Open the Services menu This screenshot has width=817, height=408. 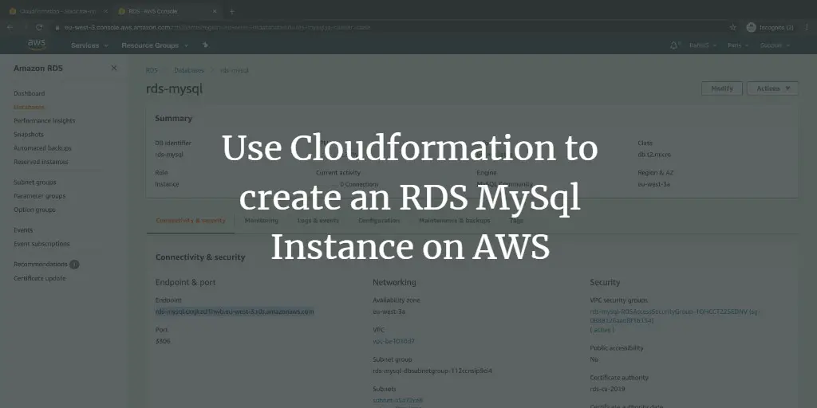pos(89,45)
